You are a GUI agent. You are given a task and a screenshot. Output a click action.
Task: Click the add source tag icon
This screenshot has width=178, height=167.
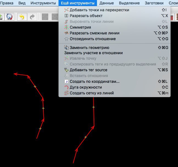pyautogui.click(x=66, y=70)
